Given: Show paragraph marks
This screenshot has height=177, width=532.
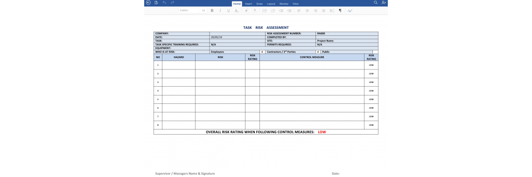Looking at the screenshot, I should pyautogui.click(x=340, y=11).
